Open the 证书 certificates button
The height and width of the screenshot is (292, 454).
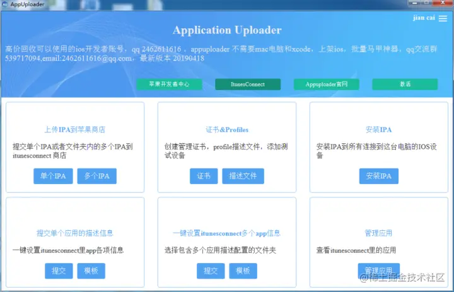[204, 176]
